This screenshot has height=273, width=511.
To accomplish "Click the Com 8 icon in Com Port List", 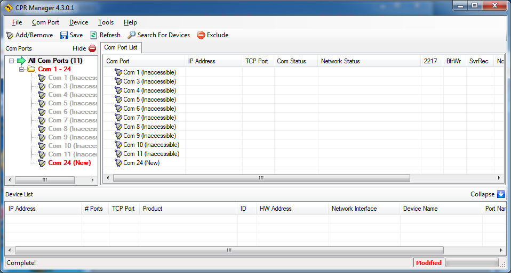I will tap(118, 127).
